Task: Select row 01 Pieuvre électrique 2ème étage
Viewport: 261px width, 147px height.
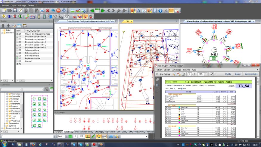Action: pyautogui.click(x=34, y=34)
